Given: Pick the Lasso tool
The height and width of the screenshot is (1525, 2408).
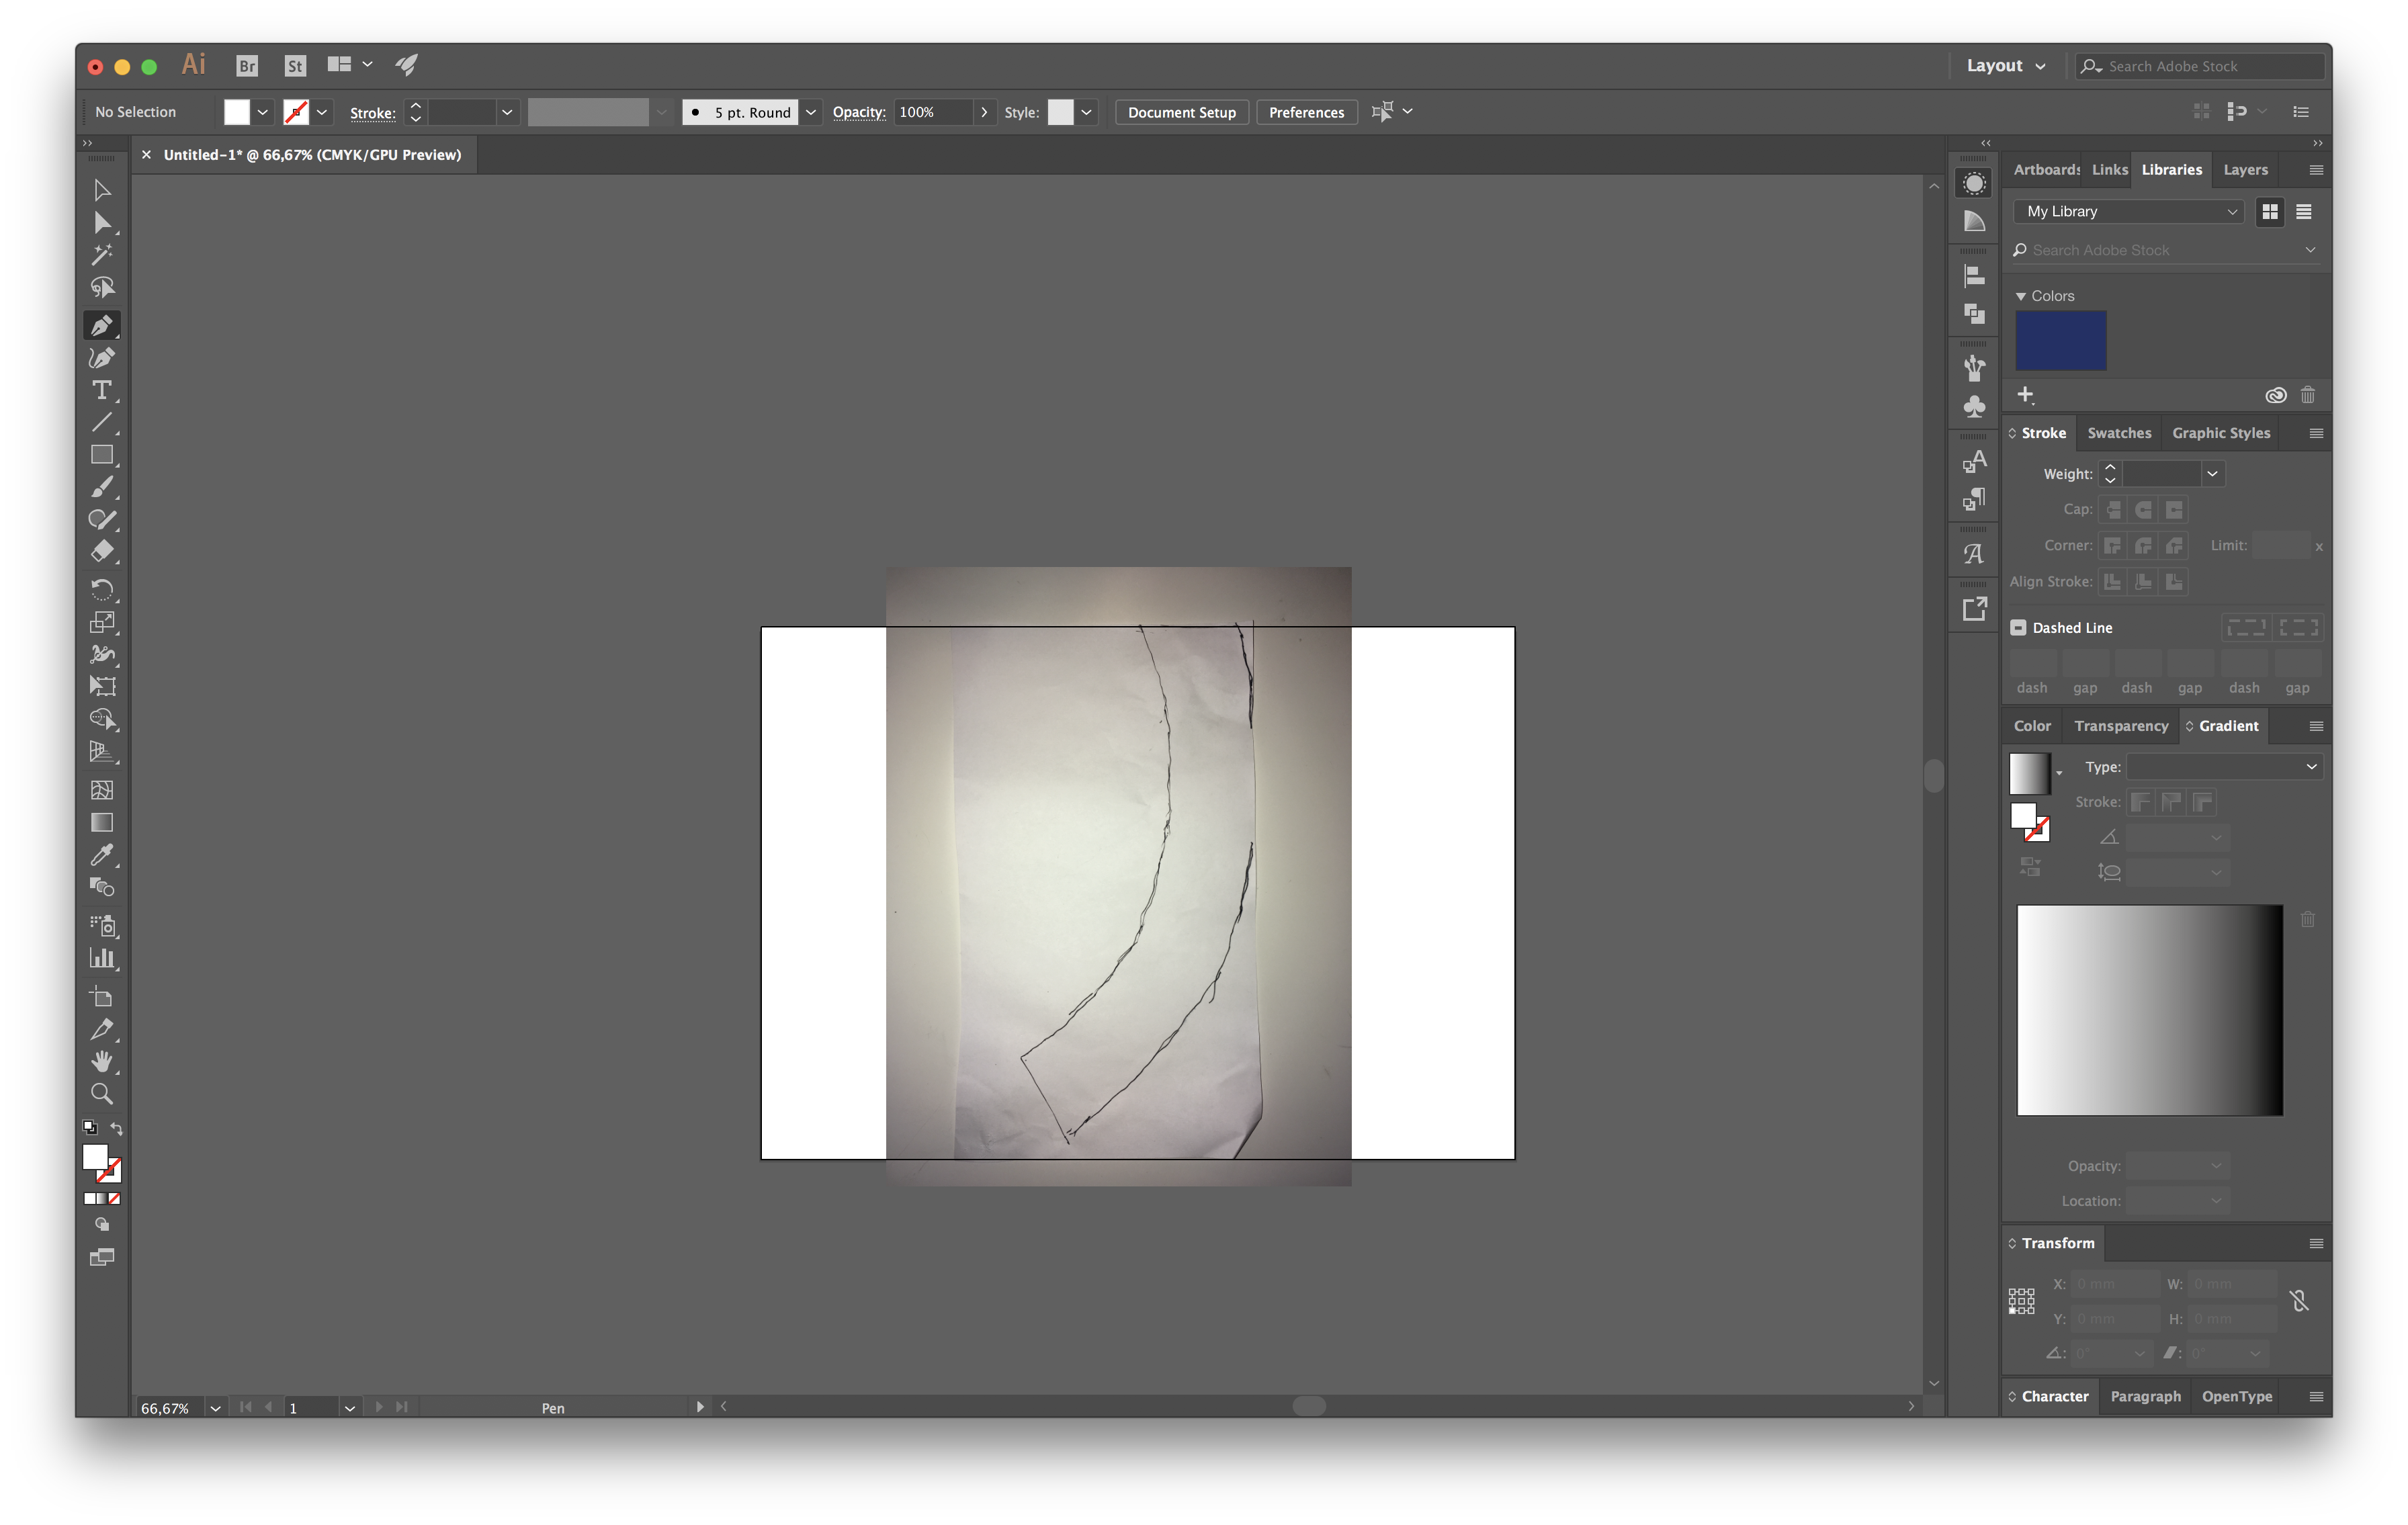Looking at the screenshot, I should pos(101,288).
